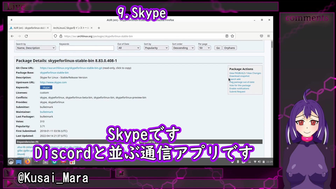Open the Per page 50 dropdown
This screenshot has height=189, width=336.
click(x=204, y=48)
